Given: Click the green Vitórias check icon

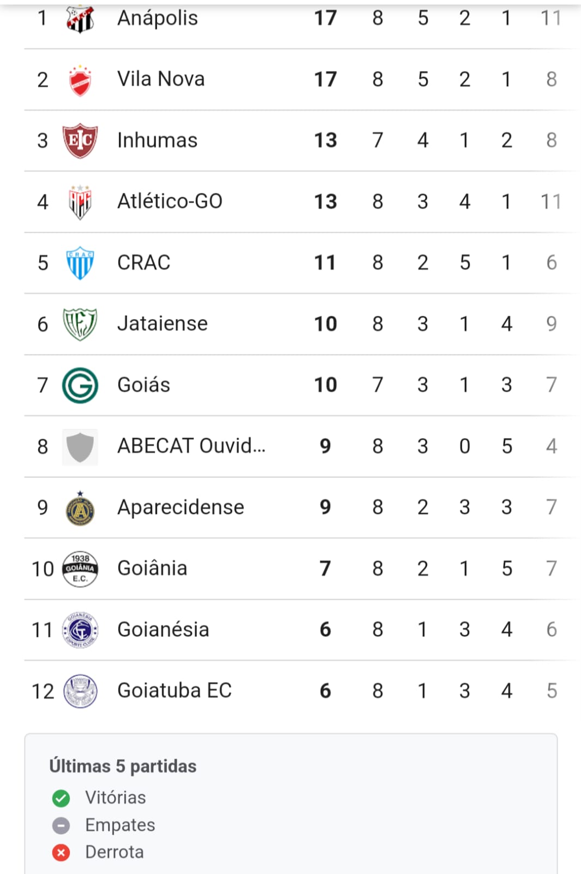Looking at the screenshot, I should pos(61,798).
